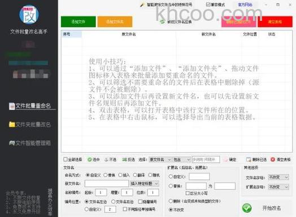Select the 插入 naming method radio

pyautogui.click(x=120, y=175)
